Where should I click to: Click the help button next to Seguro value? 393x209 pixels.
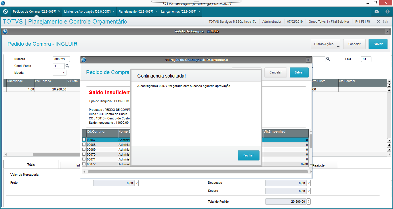click(309, 191)
